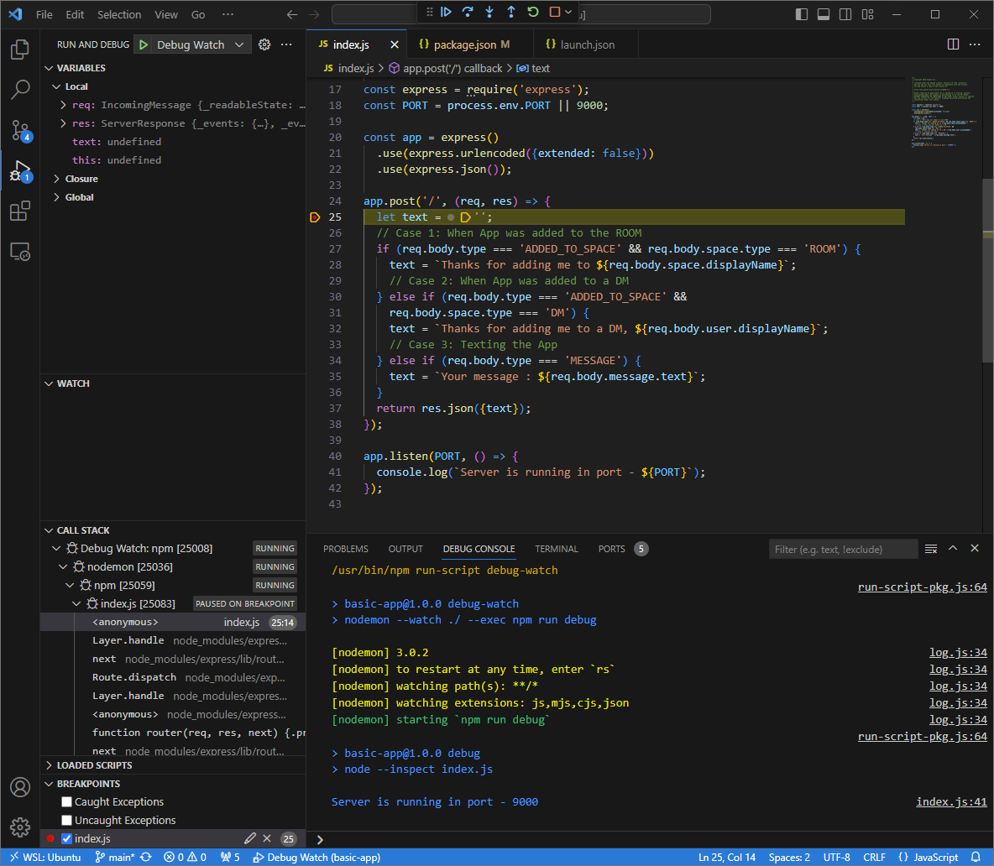Open the Extensions view in the activity bar
This screenshot has height=866, width=994.
20,211
